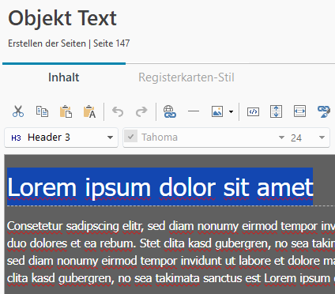
Task: Click the Copy icon in the toolbar
Action: point(42,111)
